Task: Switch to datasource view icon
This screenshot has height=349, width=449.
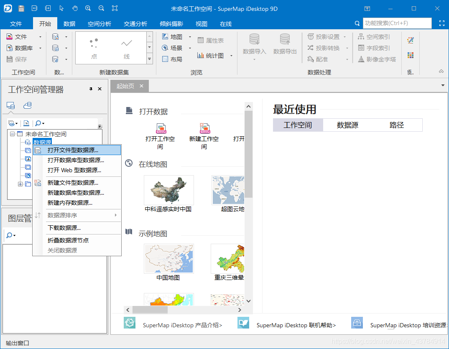Action: (x=28, y=106)
